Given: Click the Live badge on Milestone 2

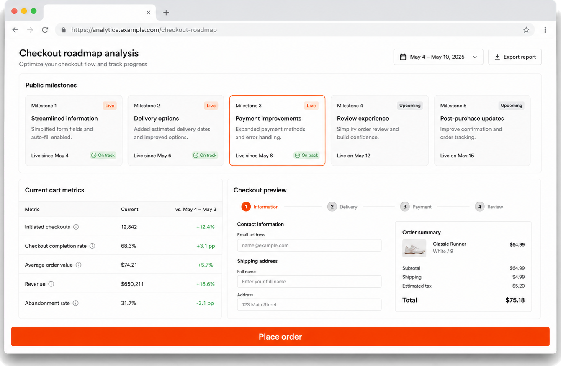Looking at the screenshot, I should click(211, 106).
